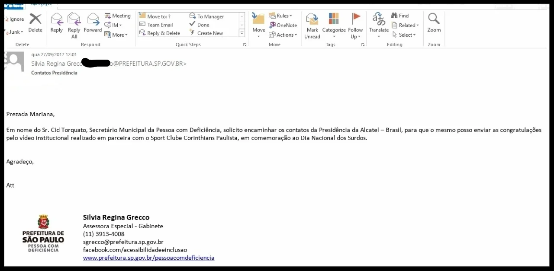This screenshot has height=271, width=554.
Task: Open the Move folder dropdown
Action: [259, 26]
